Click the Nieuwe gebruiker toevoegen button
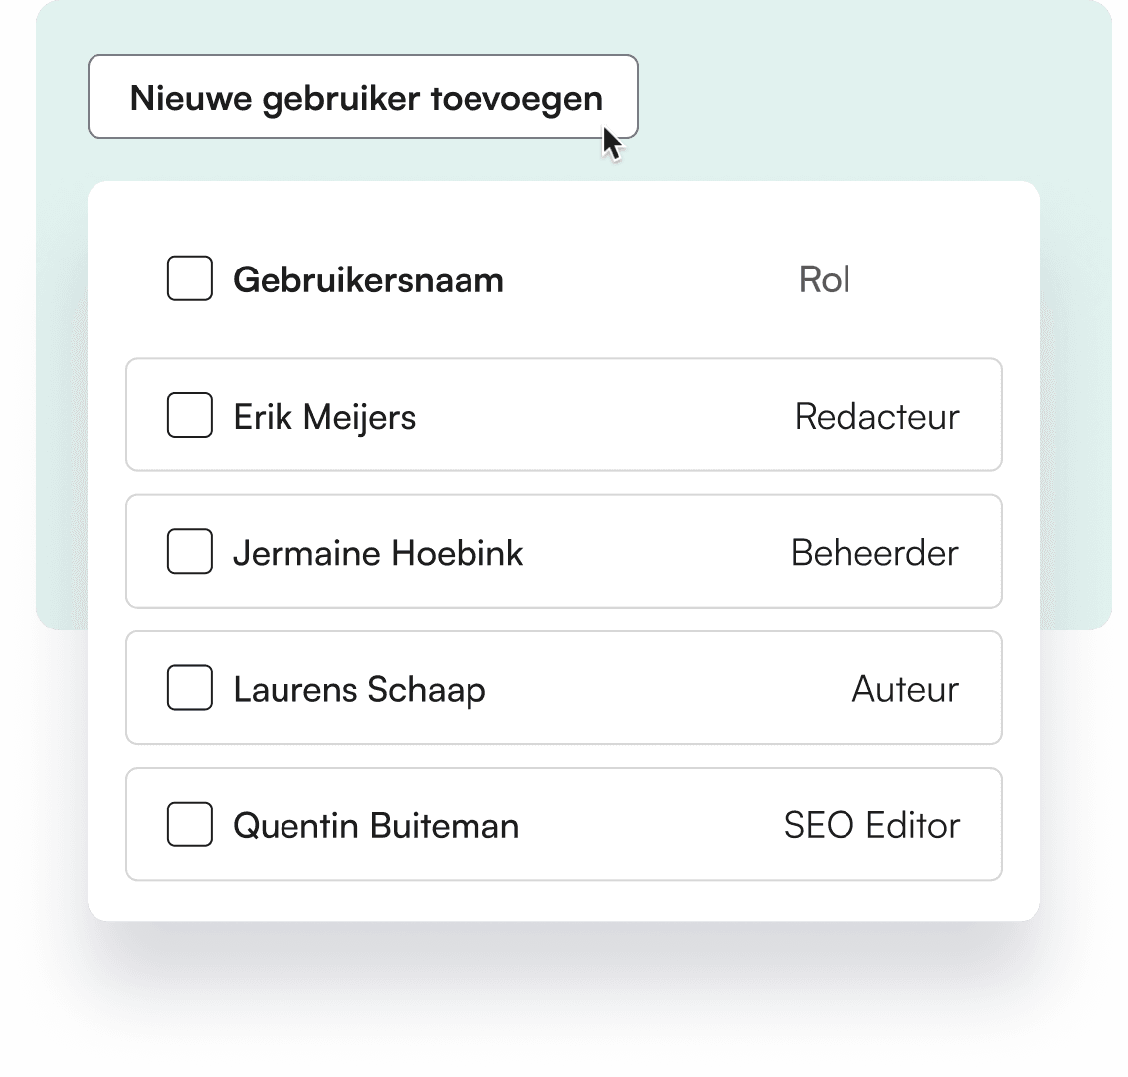This screenshot has width=1128, height=1077. tap(362, 96)
